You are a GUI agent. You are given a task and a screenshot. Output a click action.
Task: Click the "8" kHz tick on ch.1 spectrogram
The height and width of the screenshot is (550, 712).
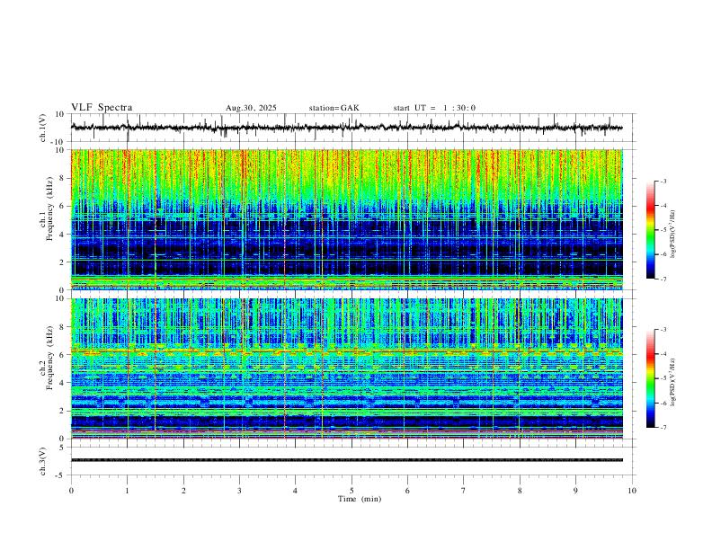click(63, 178)
